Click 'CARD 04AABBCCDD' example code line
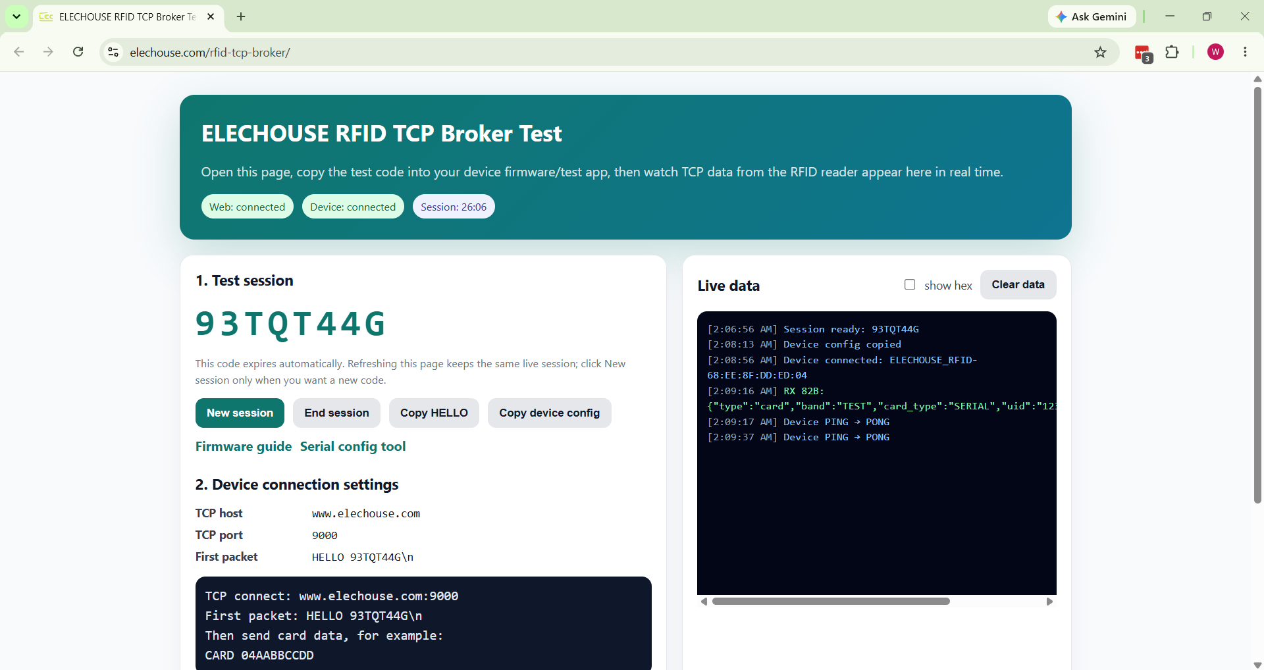 tap(259, 656)
